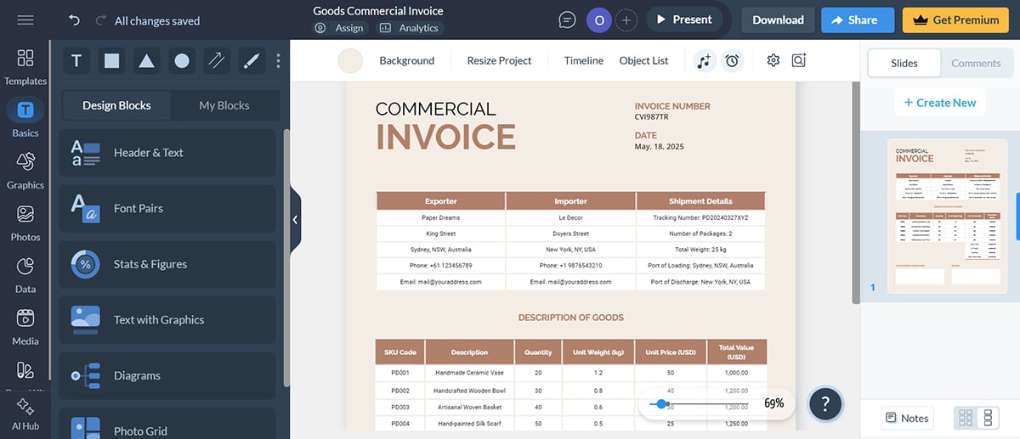
Task: Switch to the My Blocks tab
Action: [224, 105]
